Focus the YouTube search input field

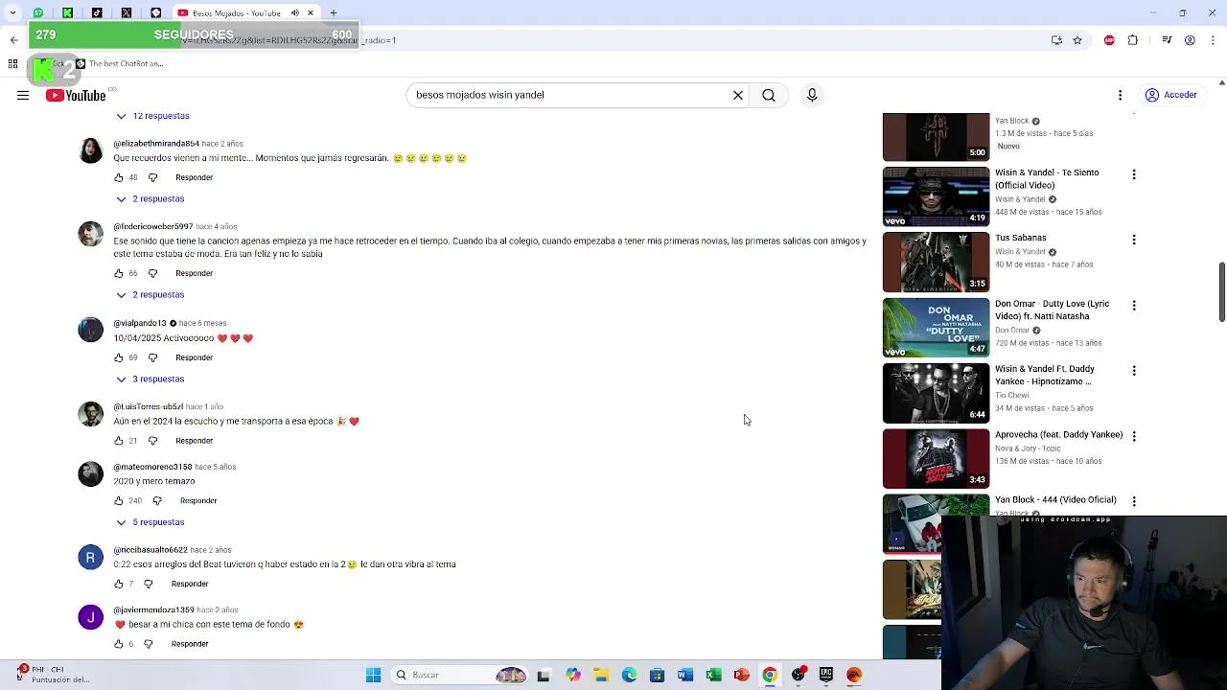[x=570, y=95]
